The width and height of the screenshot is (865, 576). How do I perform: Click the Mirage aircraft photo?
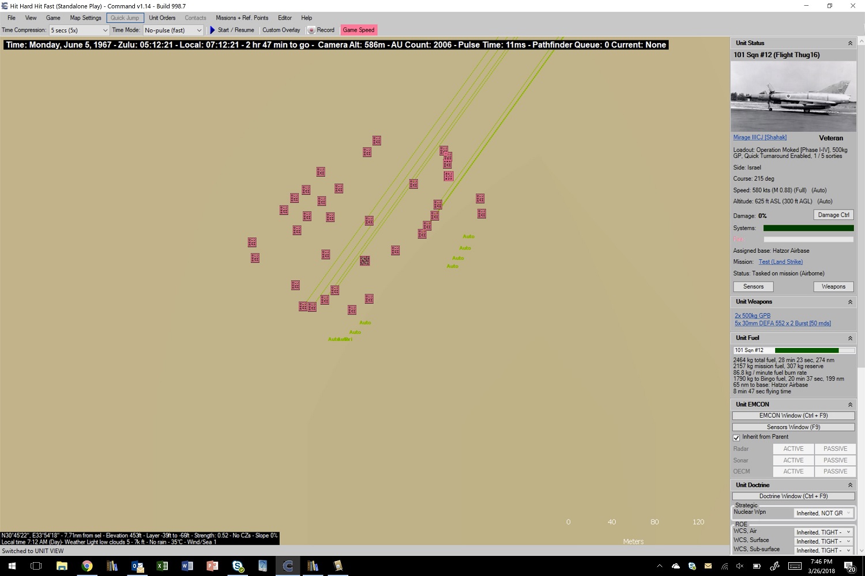[x=793, y=96]
